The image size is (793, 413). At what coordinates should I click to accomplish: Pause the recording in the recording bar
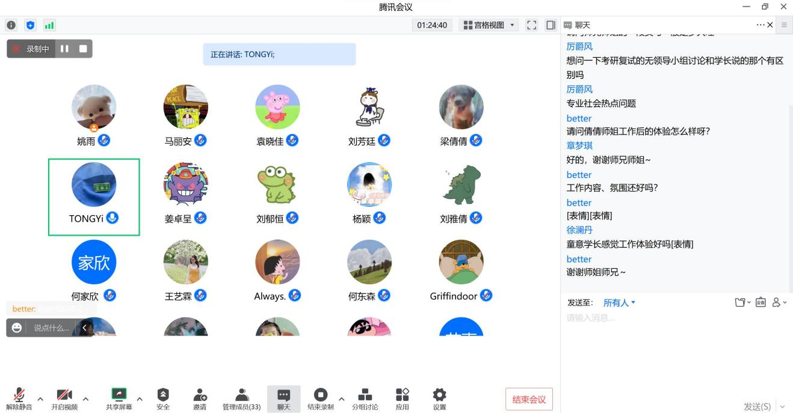tap(65, 49)
